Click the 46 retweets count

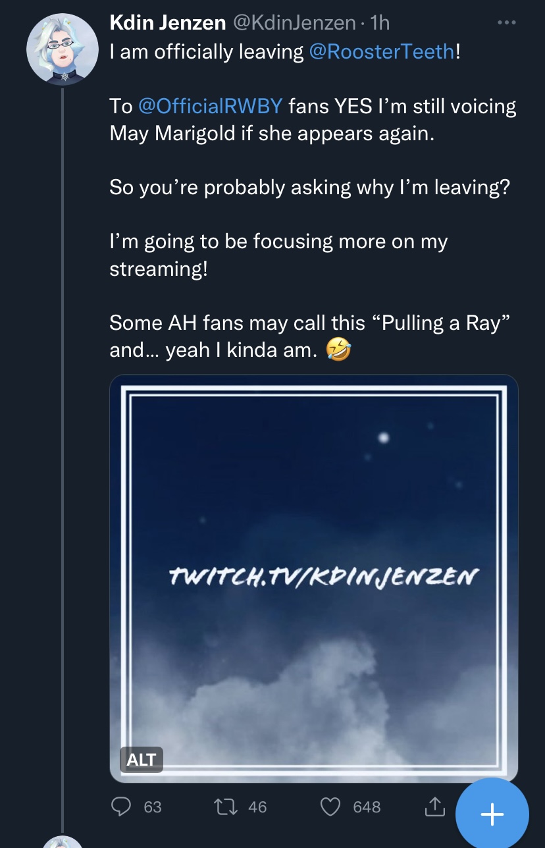click(257, 807)
